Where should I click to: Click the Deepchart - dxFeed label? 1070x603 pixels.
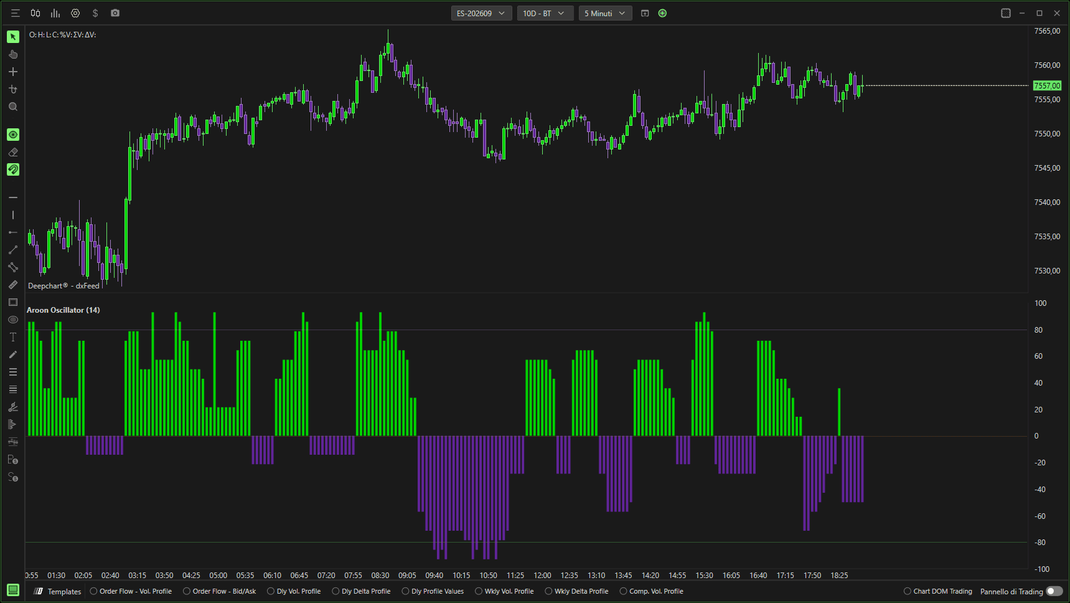[x=63, y=286]
